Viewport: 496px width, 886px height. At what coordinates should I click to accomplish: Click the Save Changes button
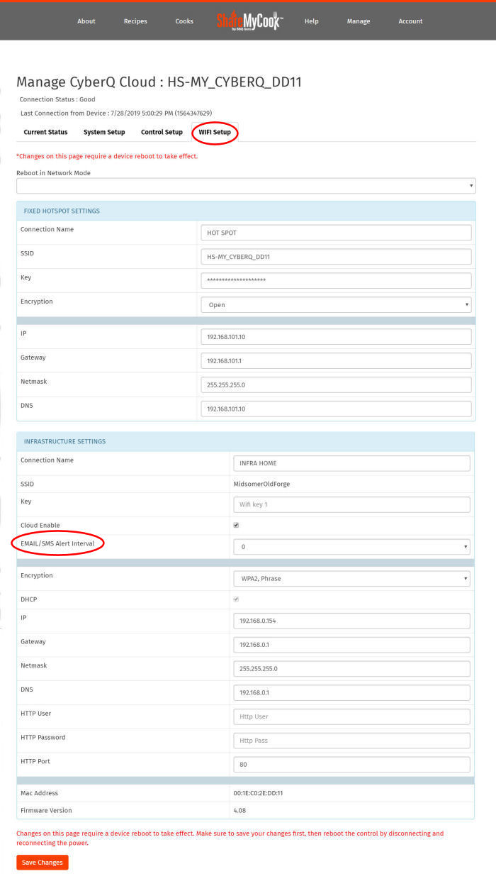43,863
